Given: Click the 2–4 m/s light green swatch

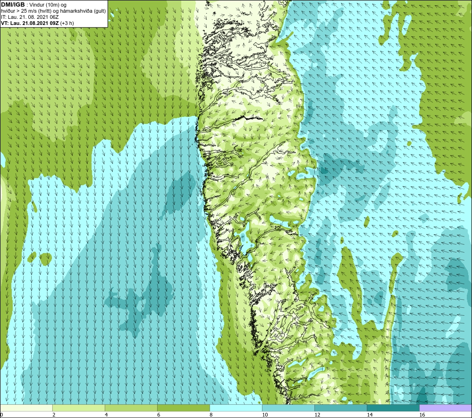Looking at the screenshot, I should 78,408.
